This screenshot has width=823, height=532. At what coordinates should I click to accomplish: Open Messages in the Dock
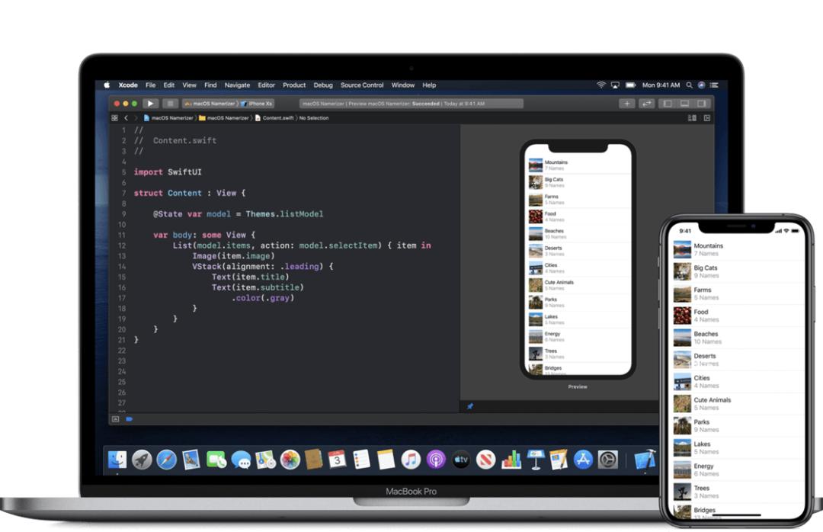(241, 460)
